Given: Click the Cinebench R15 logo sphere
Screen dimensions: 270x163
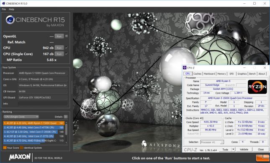Looking at the screenshot, I should [x=10, y=20].
